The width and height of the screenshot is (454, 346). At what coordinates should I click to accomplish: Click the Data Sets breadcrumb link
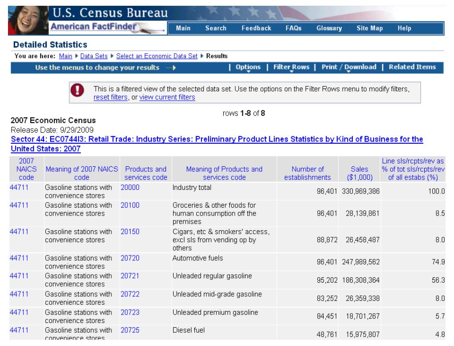[x=94, y=56]
